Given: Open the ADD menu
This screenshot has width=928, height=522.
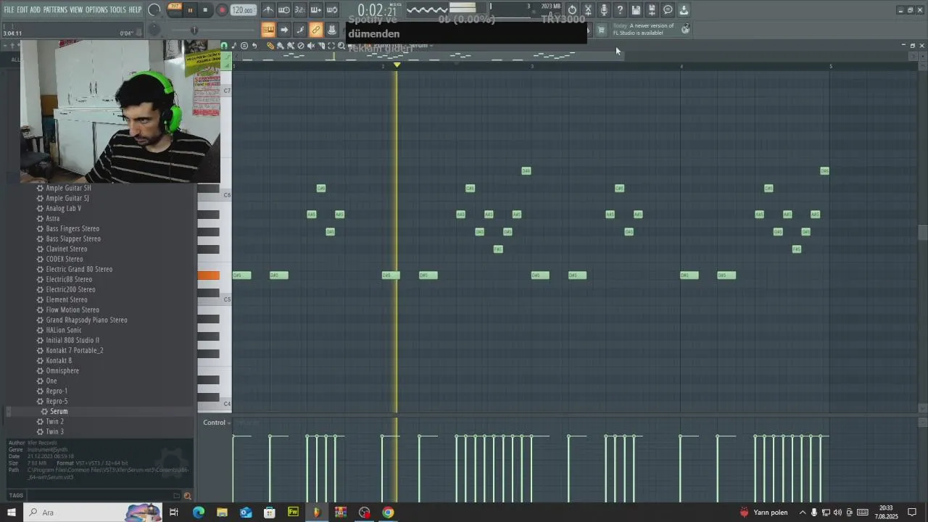Looking at the screenshot, I should click(x=36, y=10).
